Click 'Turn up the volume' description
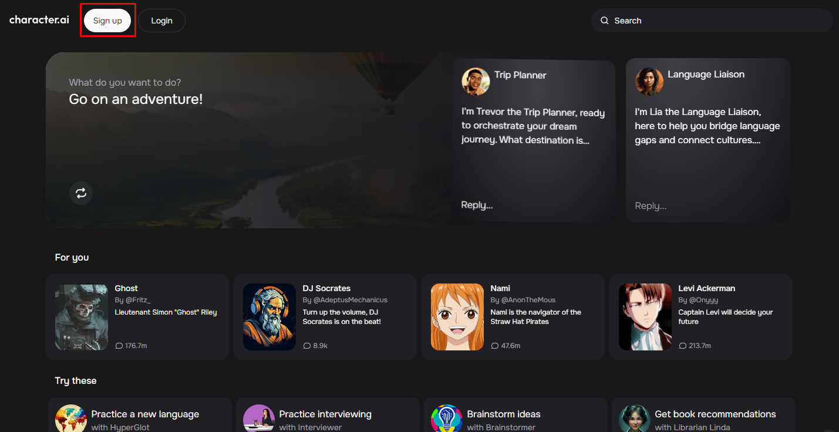839x432 pixels. (342, 317)
